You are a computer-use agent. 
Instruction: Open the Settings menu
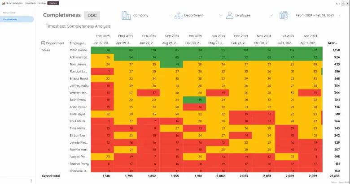coord(42,3)
